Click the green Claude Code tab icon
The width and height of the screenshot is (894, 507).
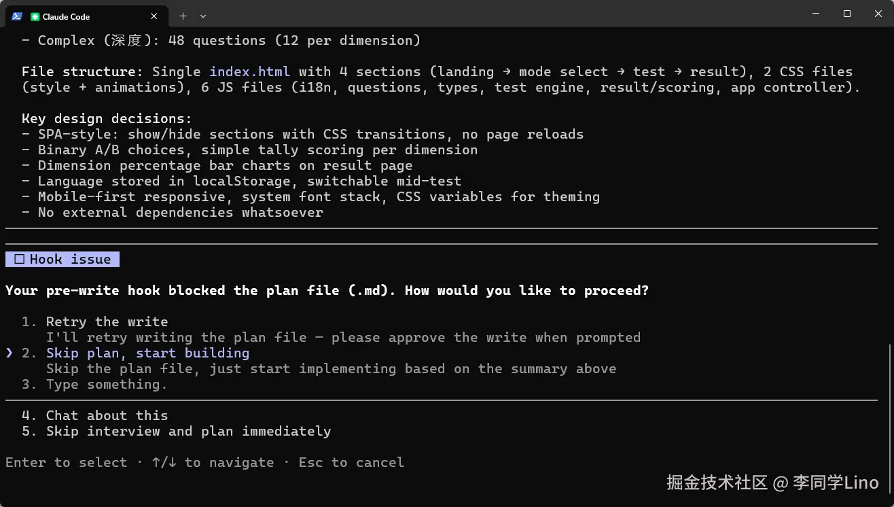(x=35, y=16)
